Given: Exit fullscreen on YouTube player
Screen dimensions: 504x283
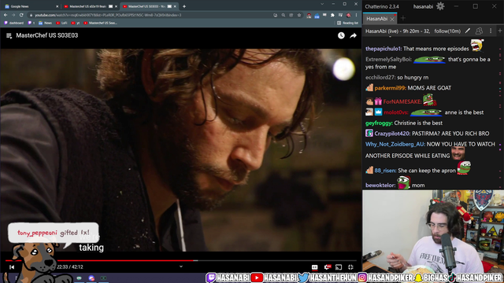Looking at the screenshot, I should 350,267.
